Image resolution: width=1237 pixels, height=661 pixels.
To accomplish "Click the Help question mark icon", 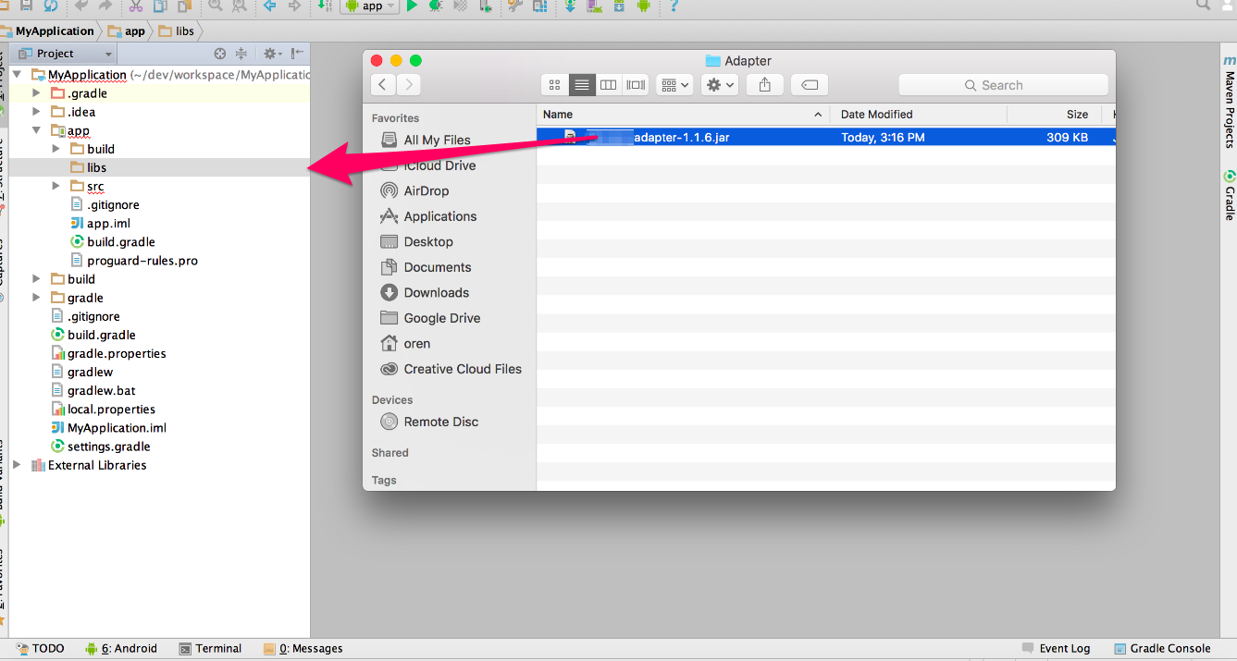I will tap(674, 6).
